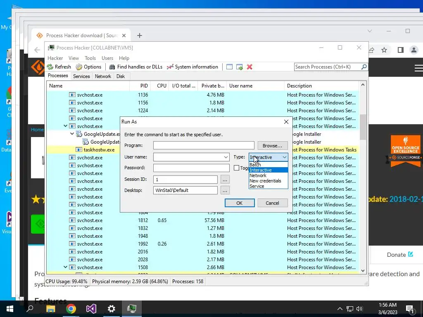Screen dimensions: 423x317
Task: Open the Hacker menu
Action: pos(55,58)
